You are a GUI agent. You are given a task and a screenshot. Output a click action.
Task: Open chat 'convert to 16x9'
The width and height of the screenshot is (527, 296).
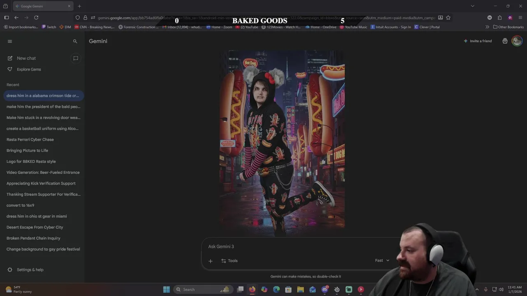[x=43, y=205]
